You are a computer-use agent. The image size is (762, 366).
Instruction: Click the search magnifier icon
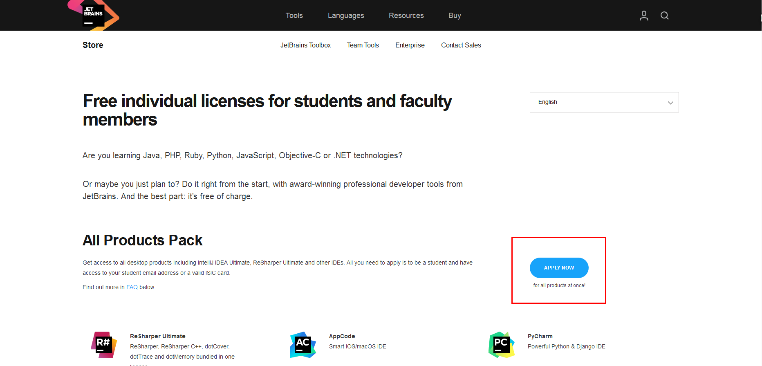click(665, 16)
